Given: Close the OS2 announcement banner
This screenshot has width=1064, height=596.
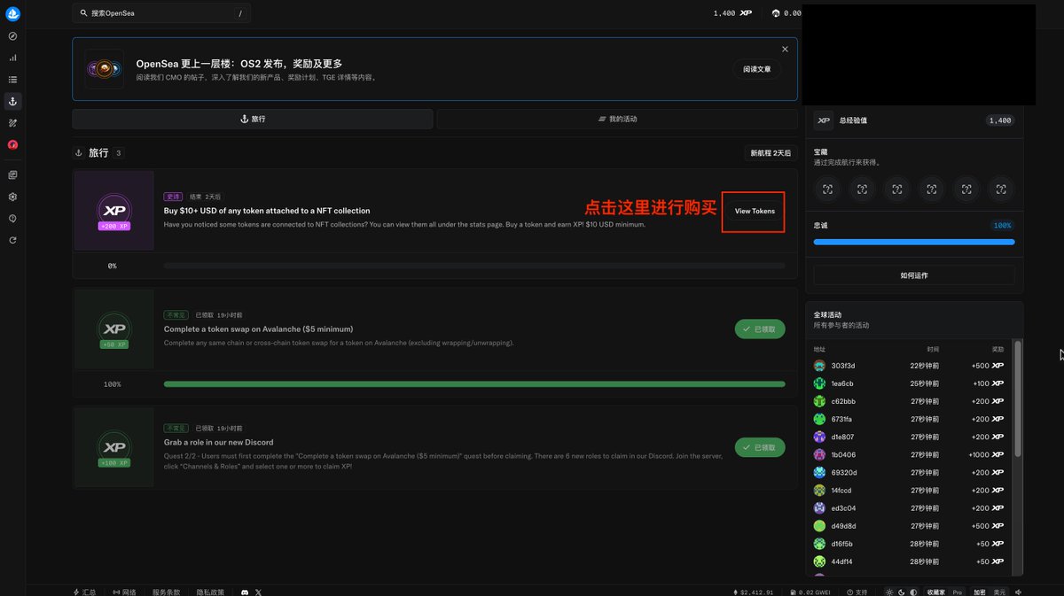Looking at the screenshot, I should 785,50.
